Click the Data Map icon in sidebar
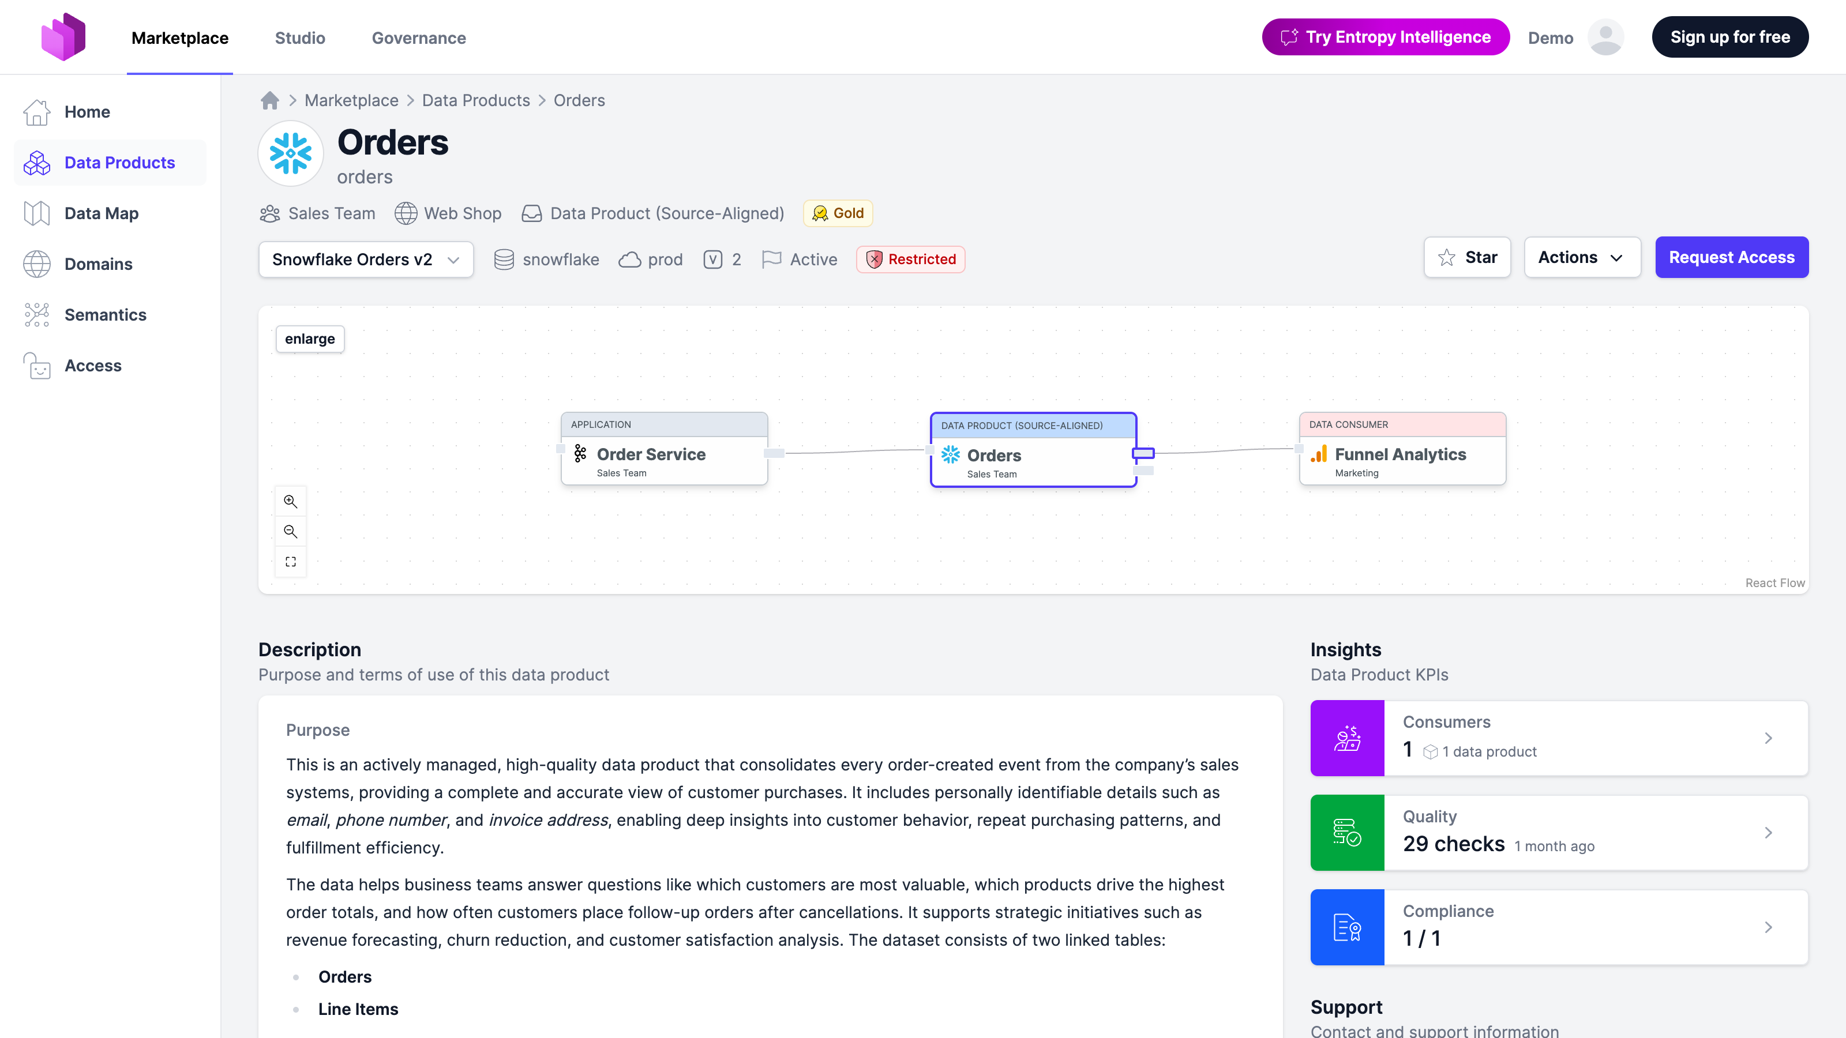Viewport: 1846px width, 1038px height. tap(36, 213)
